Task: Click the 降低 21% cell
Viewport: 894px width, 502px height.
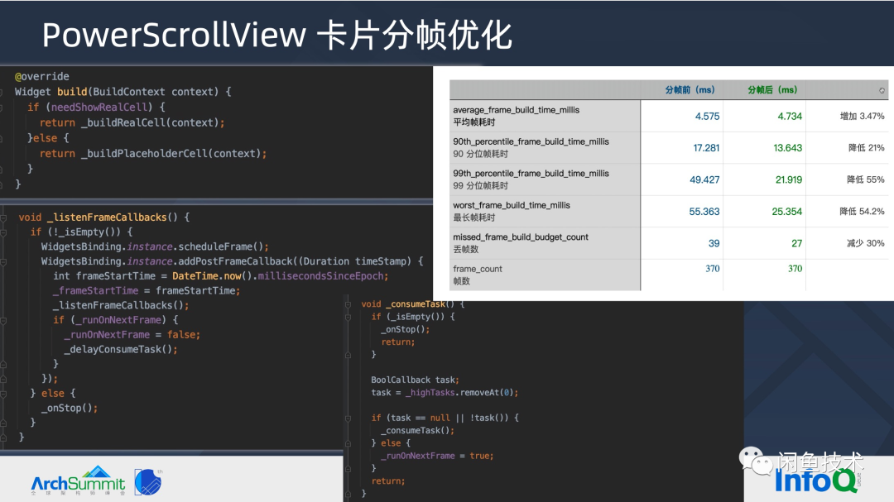Action: tap(867, 148)
